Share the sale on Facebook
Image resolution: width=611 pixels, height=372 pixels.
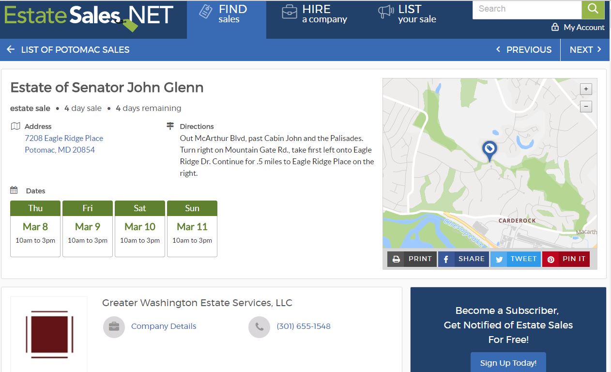tap(463, 259)
